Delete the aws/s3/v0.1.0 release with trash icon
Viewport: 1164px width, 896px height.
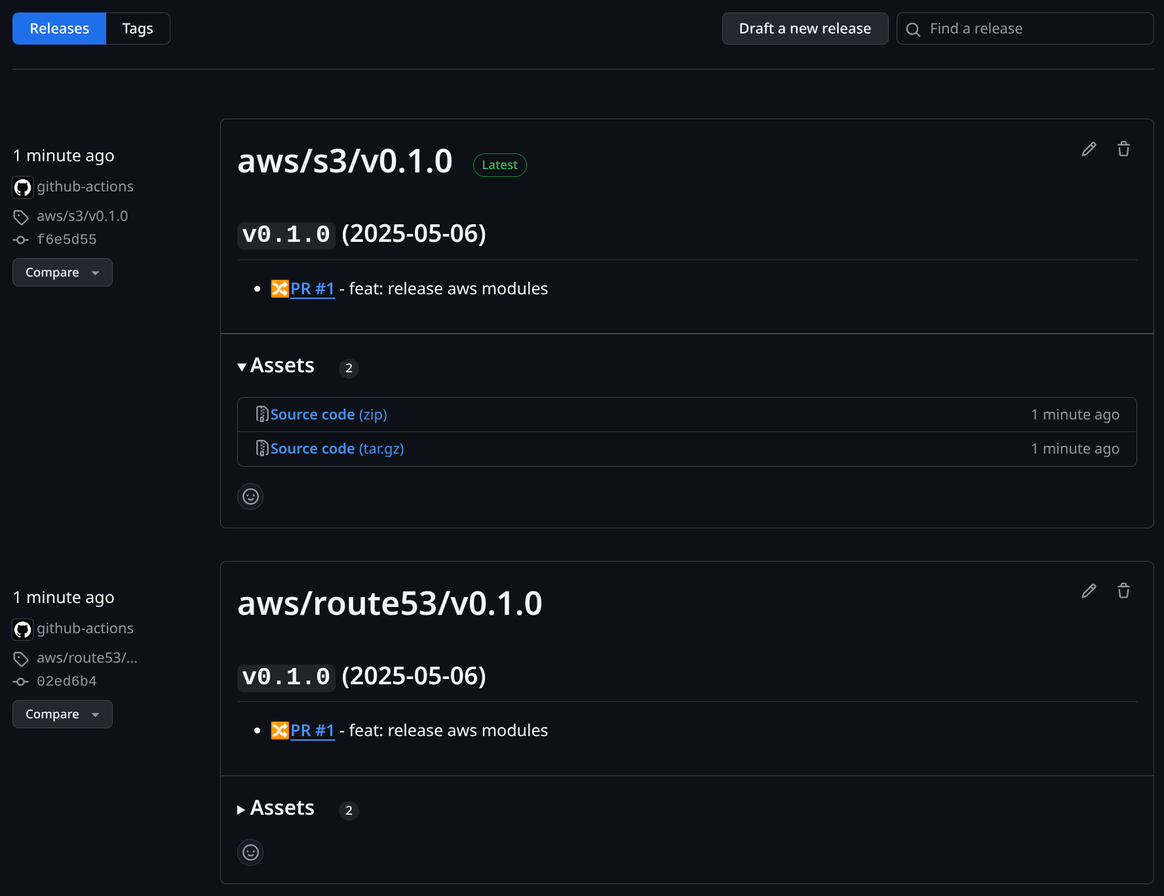point(1123,149)
